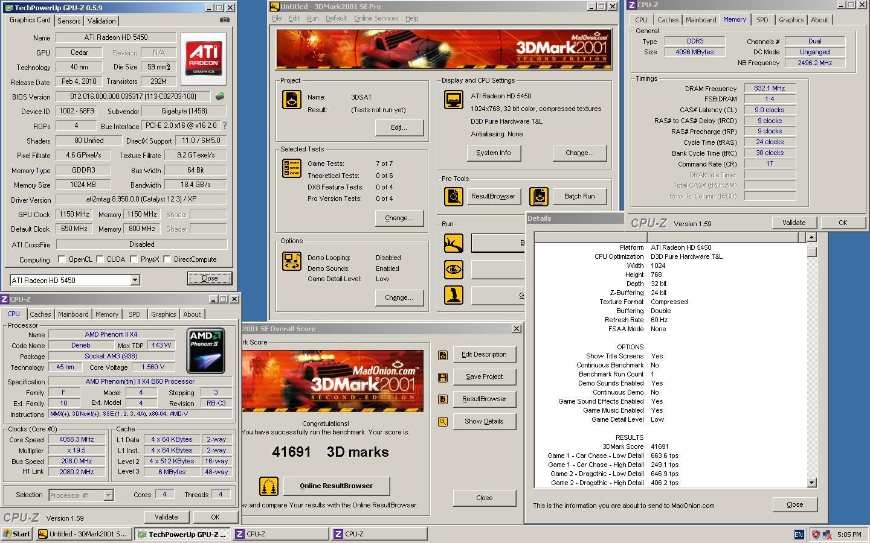This screenshot has width=870, height=543.
Task: Click the Demo eye icon in Run section
Action: [x=454, y=269]
